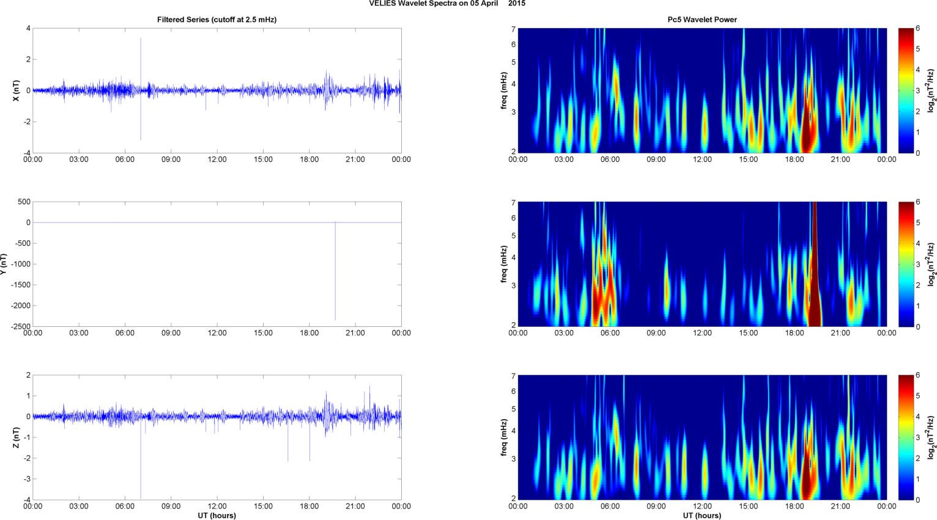Click the colorbar beside the top spectrogram

tap(906, 90)
